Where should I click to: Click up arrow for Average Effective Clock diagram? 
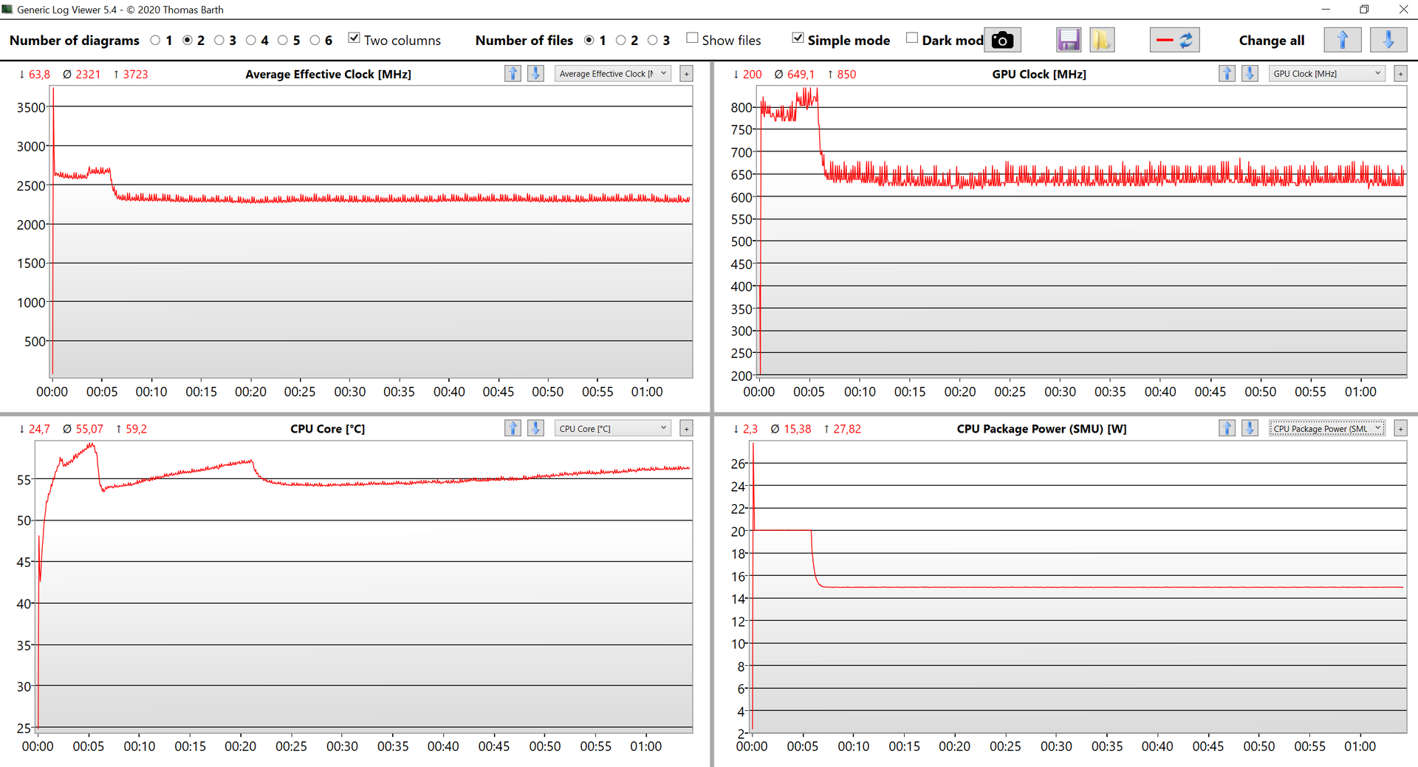tap(513, 73)
